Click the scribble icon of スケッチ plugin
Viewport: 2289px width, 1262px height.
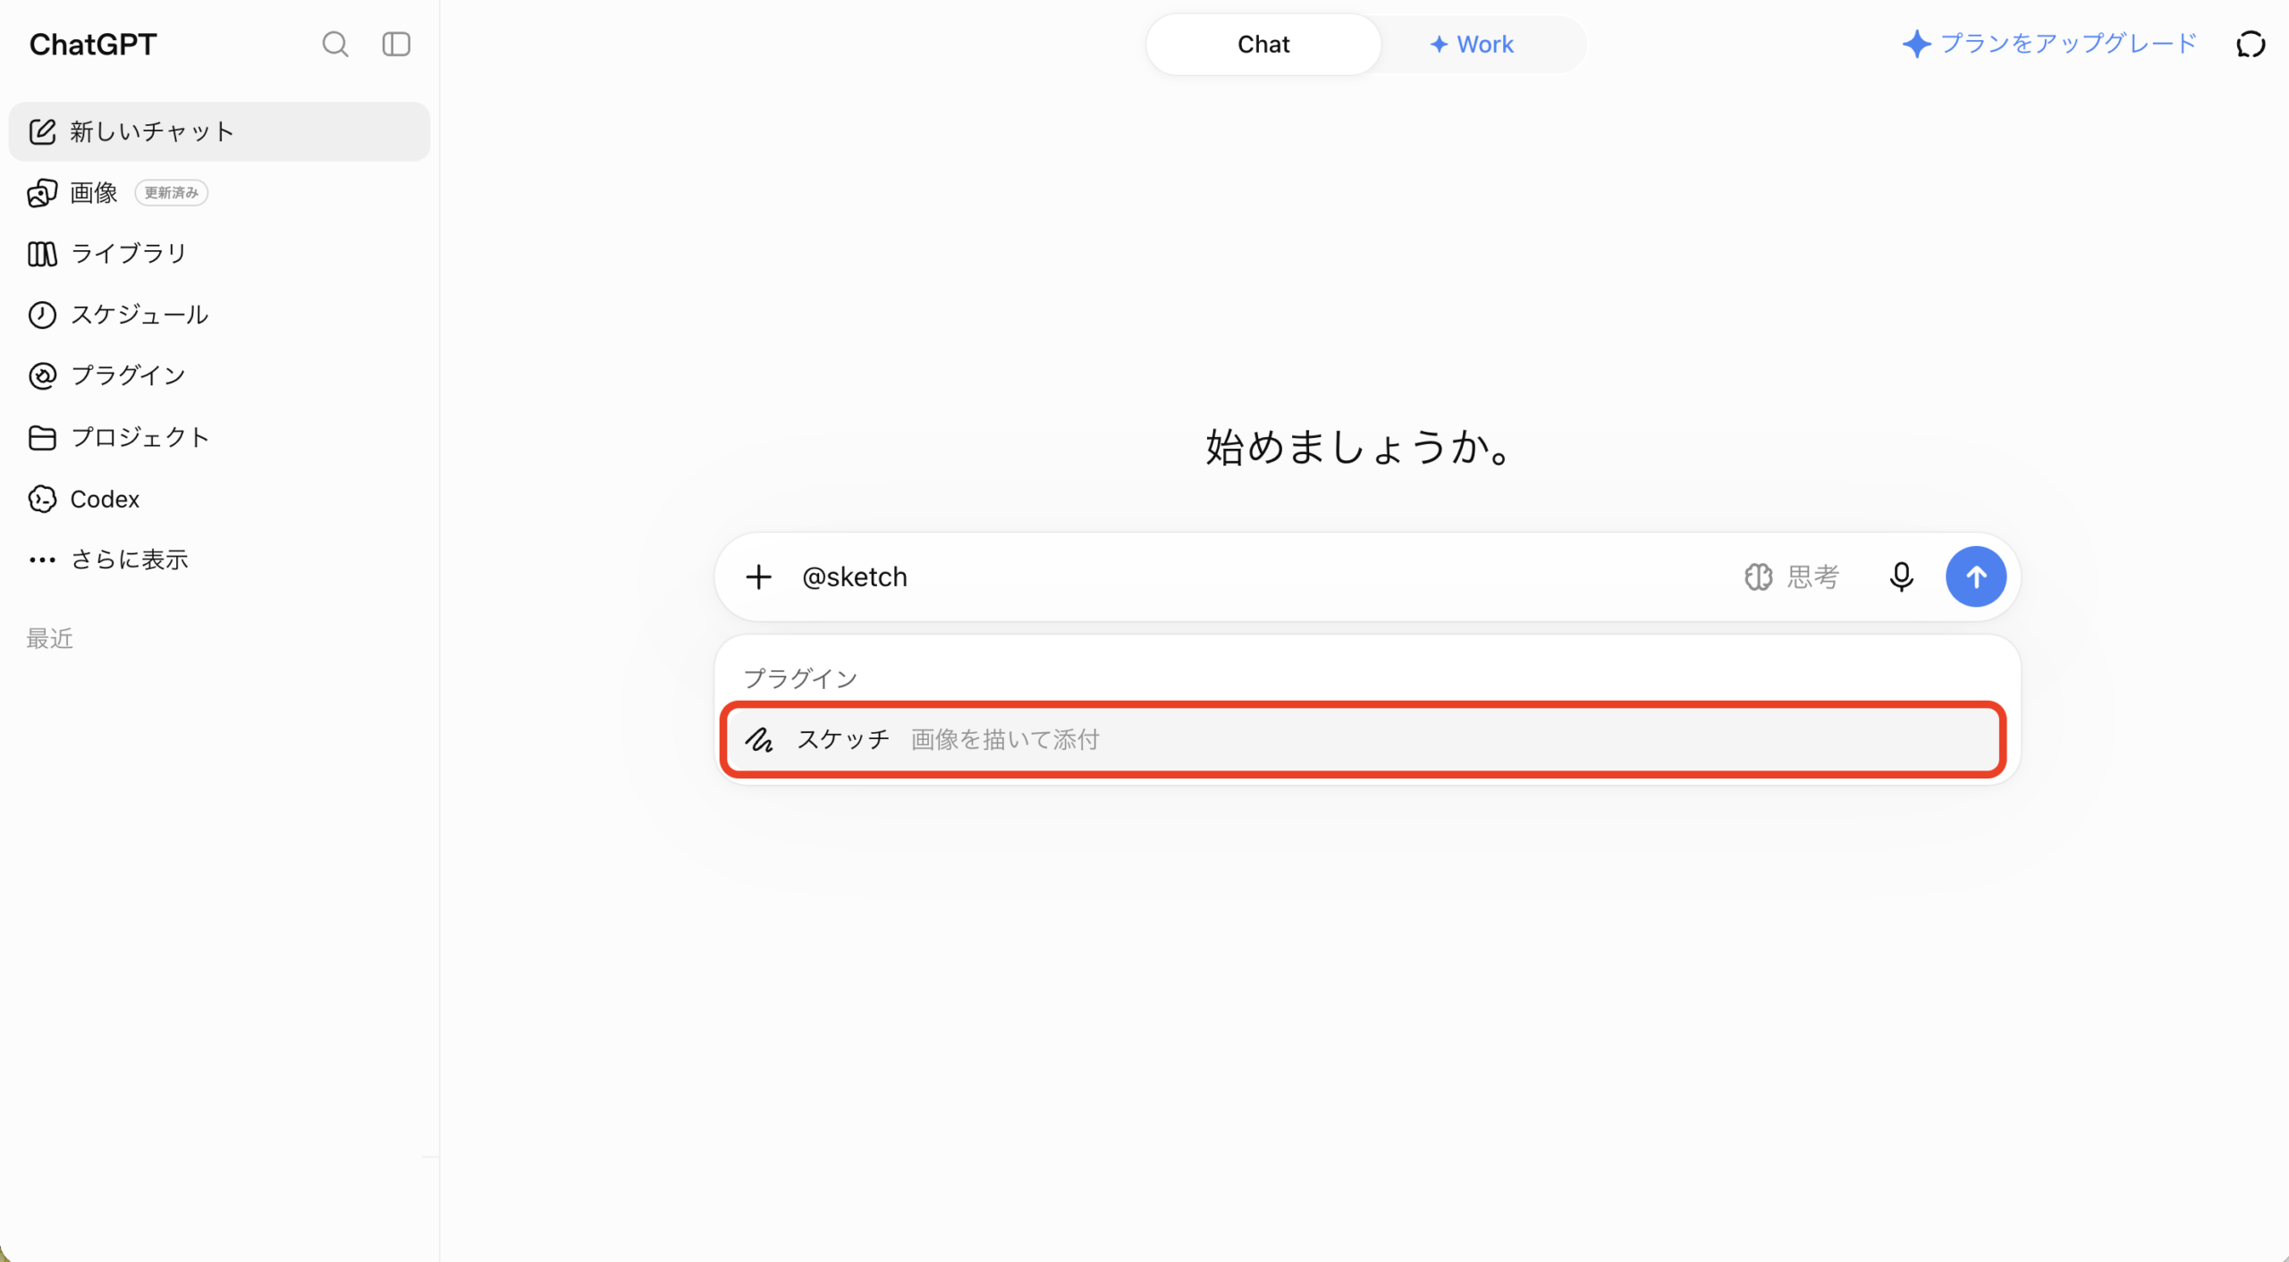click(x=759, y=739)
